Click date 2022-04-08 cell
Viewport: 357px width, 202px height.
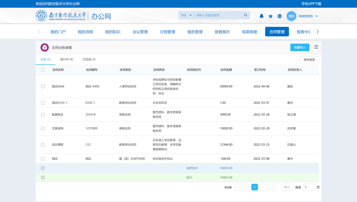click(261, 86)
